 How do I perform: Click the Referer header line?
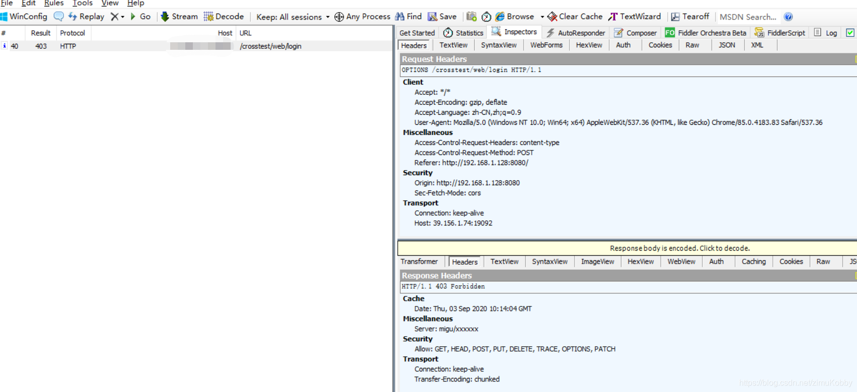click(471, 163)
